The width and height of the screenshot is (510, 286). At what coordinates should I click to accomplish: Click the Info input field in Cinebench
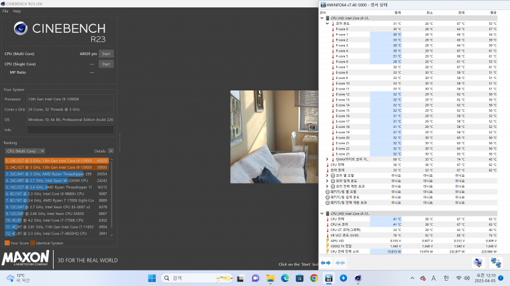coord(70,130)
